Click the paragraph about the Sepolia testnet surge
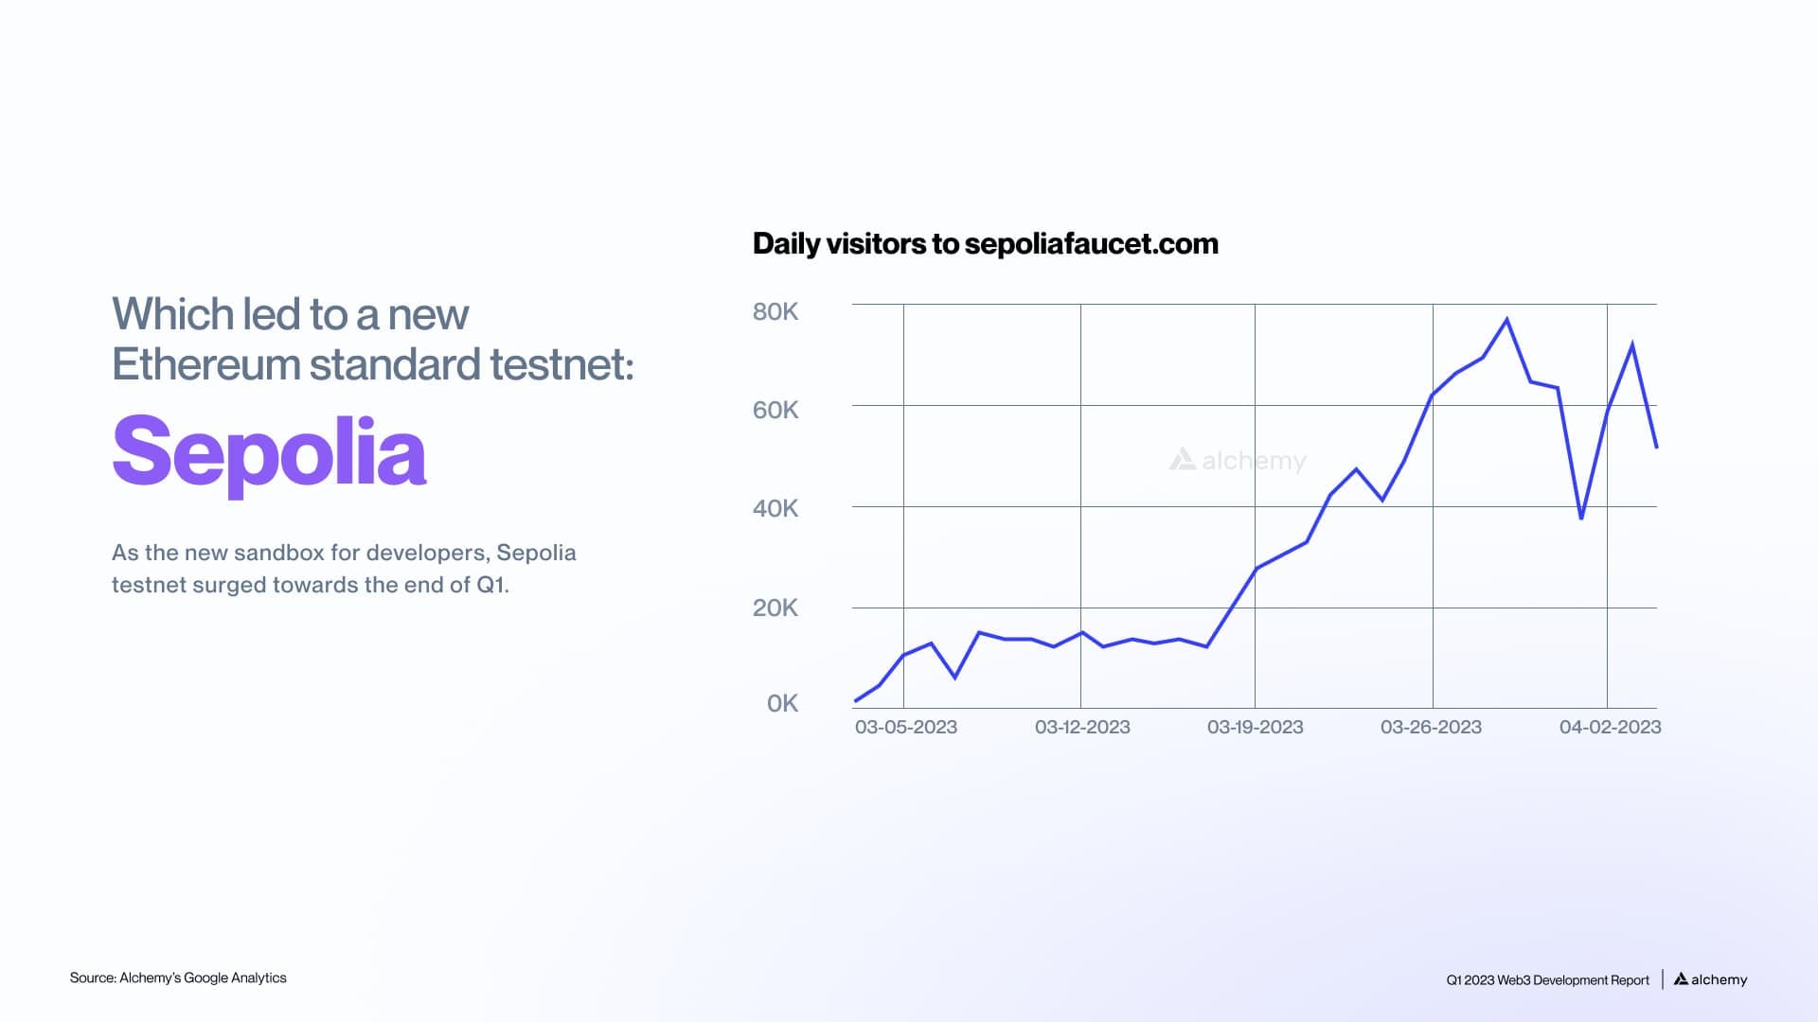This screenshot has width=1818, height=1022. coord(344,568)
